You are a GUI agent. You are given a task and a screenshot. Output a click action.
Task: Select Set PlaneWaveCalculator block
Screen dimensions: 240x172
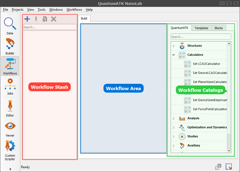199,82
